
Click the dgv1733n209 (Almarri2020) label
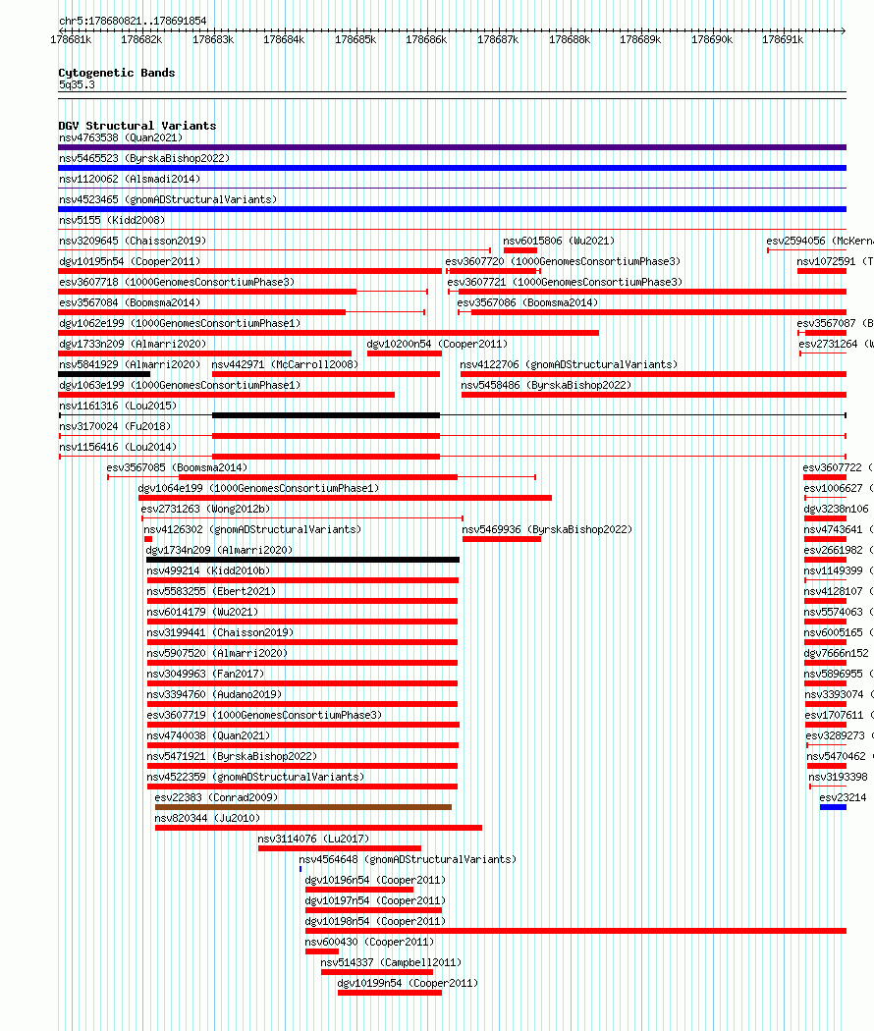(x=133, y=344)
